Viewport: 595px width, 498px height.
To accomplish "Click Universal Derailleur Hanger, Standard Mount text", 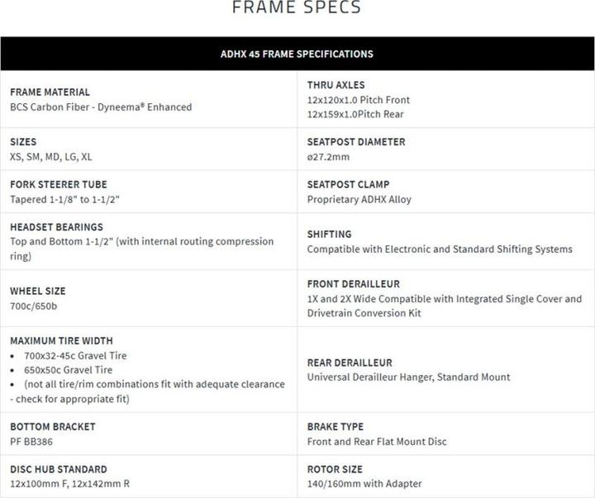I will [409, 377].
